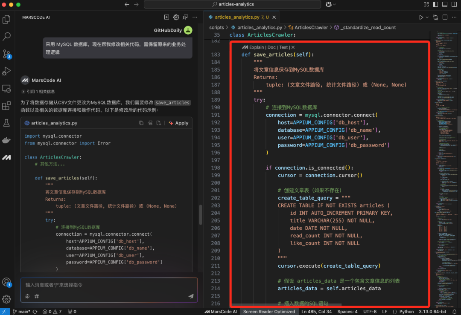Open the Python language mode selector
461x315 pixels.
pyautogui.click(x=406, y=312)
